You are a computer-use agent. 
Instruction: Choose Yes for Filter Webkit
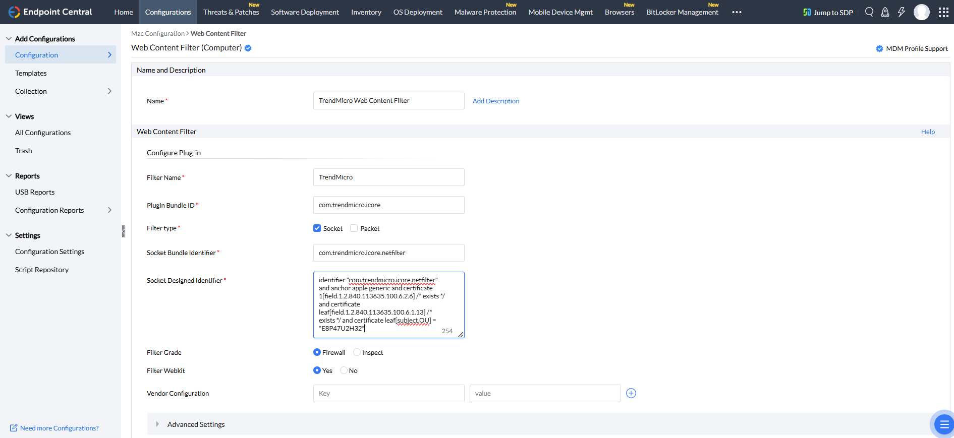point(317,370)
